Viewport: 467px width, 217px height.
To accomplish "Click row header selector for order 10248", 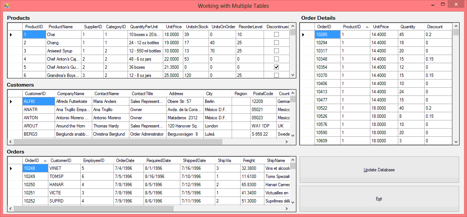I will (15, 168).
